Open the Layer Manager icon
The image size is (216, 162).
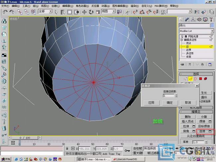(x=212, y=12)
